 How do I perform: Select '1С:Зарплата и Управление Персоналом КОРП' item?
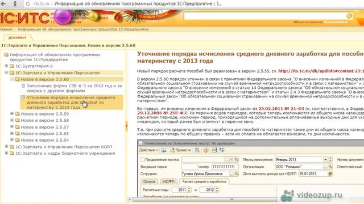64,147
